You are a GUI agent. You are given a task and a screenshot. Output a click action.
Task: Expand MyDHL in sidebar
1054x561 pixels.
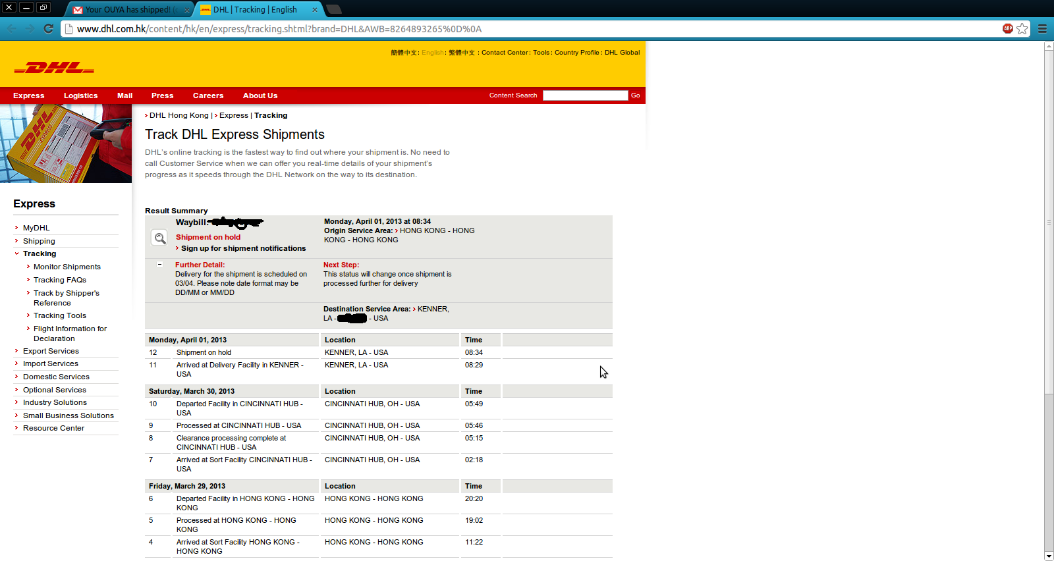36,228
